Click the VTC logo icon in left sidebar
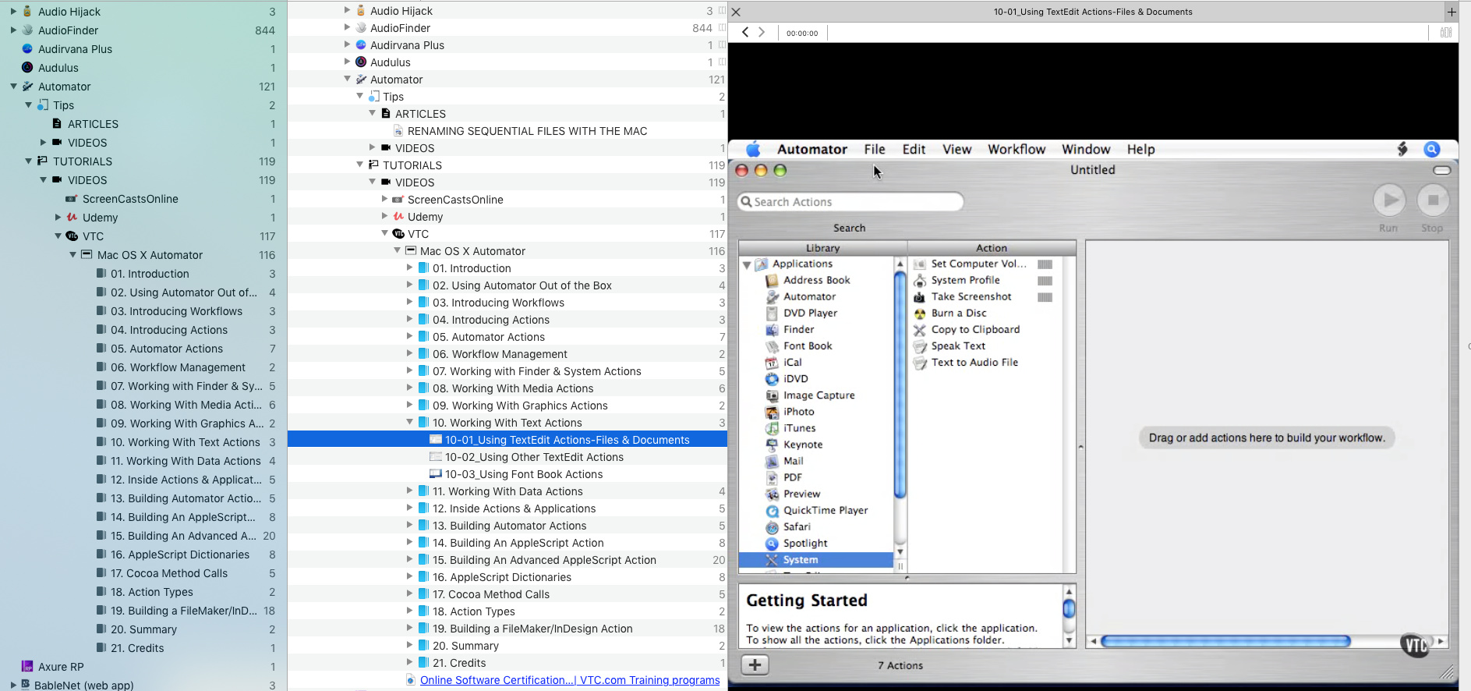The width and height of the screenshot is (1471, 691). point(72,236)
